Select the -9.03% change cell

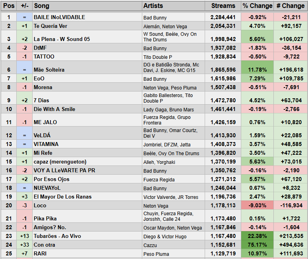point(257,205)
